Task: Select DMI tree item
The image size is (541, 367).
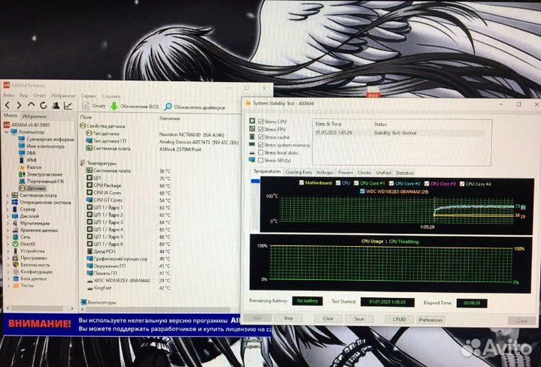Action: click(27, 153)
